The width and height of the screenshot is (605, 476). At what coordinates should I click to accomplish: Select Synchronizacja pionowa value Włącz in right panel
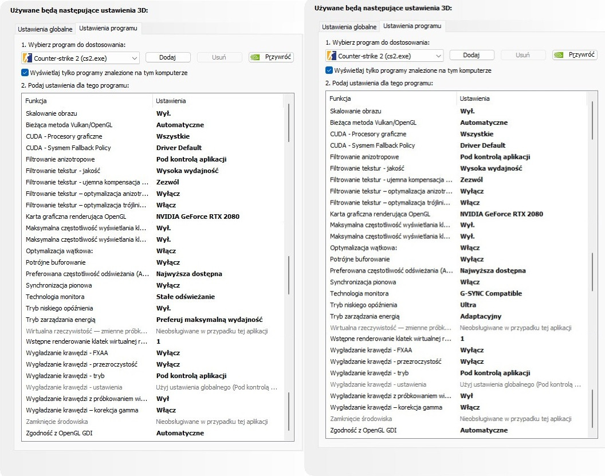point(470,282)
